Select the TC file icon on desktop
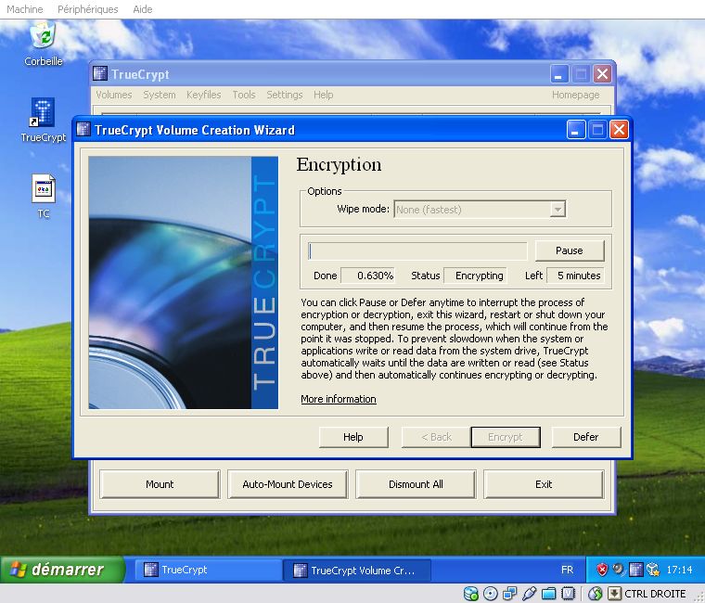Viewport: 705px width, 603px height. tap(44, 189)
